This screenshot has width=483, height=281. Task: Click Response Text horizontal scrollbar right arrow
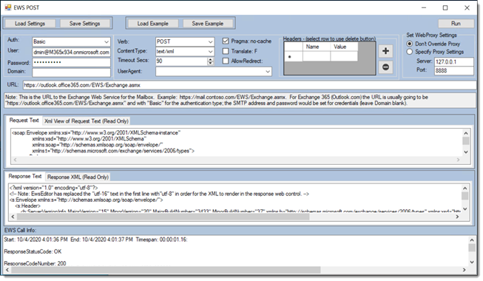coord(457,217)
